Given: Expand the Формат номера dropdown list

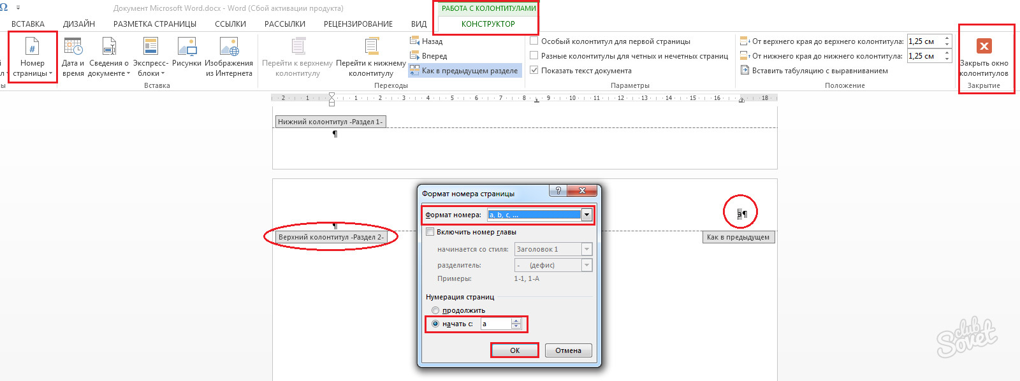Looking at the screenshot, I should tap(586, 215).
